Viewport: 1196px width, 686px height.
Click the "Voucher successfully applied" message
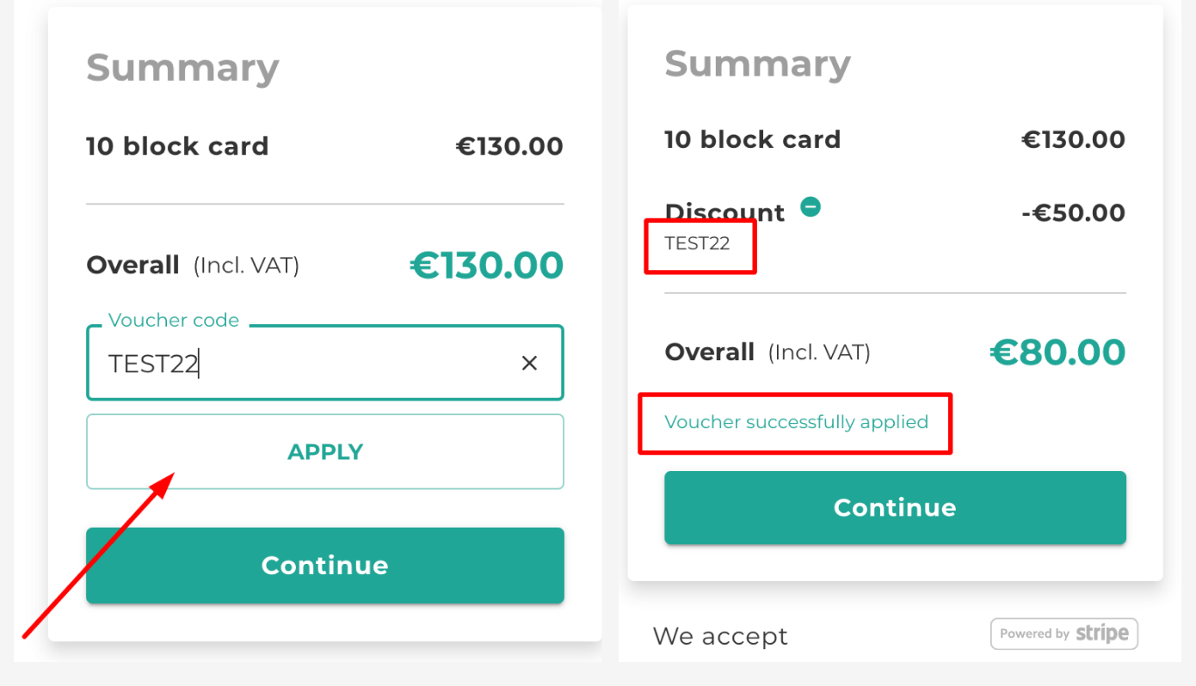coord(796,422)
